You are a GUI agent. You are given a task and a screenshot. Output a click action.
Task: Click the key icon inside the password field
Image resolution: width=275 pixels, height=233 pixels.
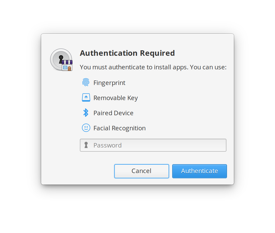(x=87, y=145)
